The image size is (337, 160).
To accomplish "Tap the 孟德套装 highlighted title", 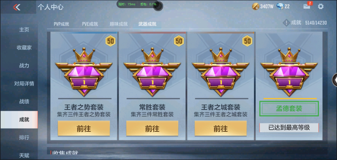I will coord(289,109).
